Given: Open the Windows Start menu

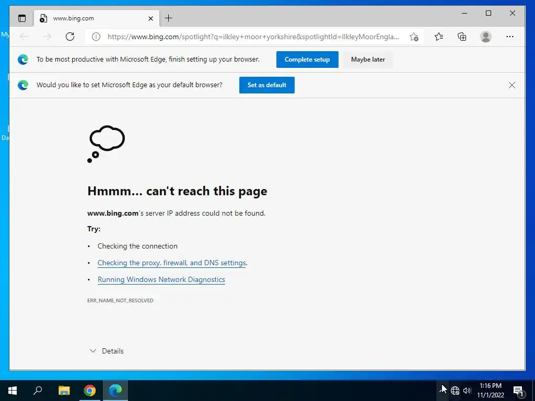Looking at the screenshot, I should (13, 391).
